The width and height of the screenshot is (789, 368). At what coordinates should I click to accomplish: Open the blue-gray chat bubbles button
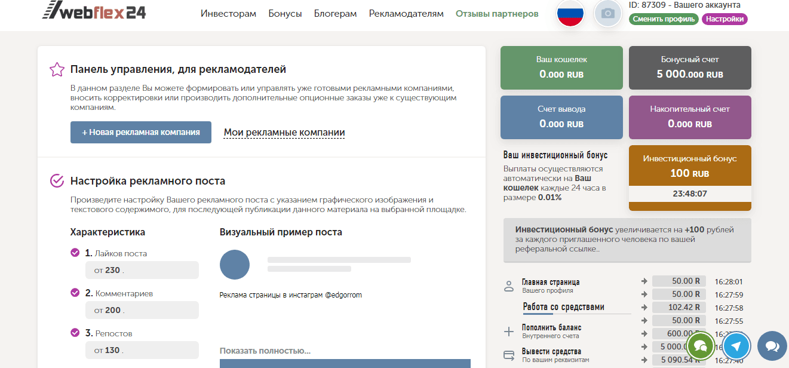pyautogui.click(x=772, y=346)
